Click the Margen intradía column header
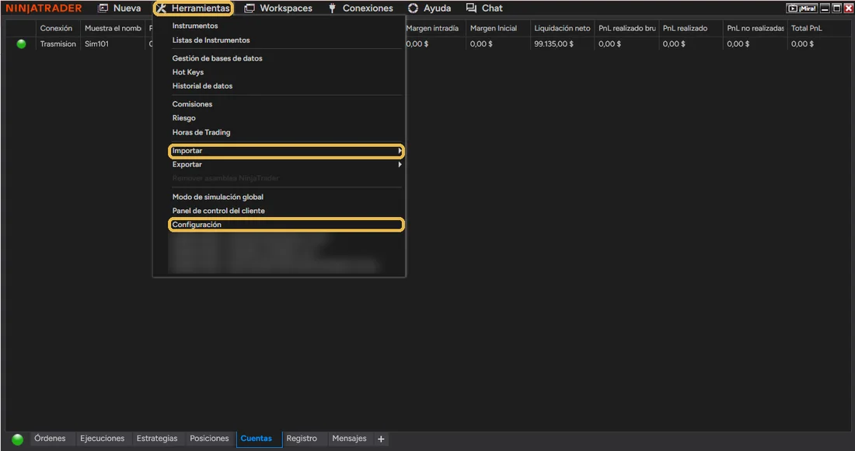855x451 pixels. tap(432, 28)
